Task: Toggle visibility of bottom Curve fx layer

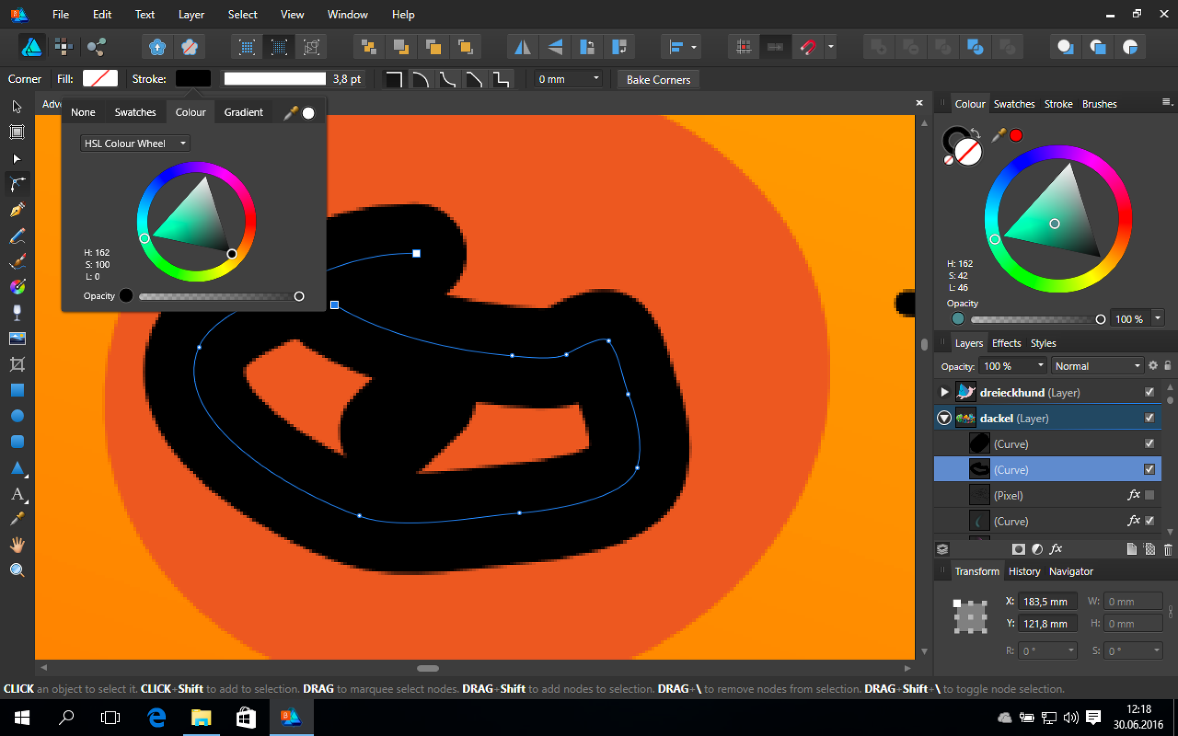Action: click(1149, 520)
